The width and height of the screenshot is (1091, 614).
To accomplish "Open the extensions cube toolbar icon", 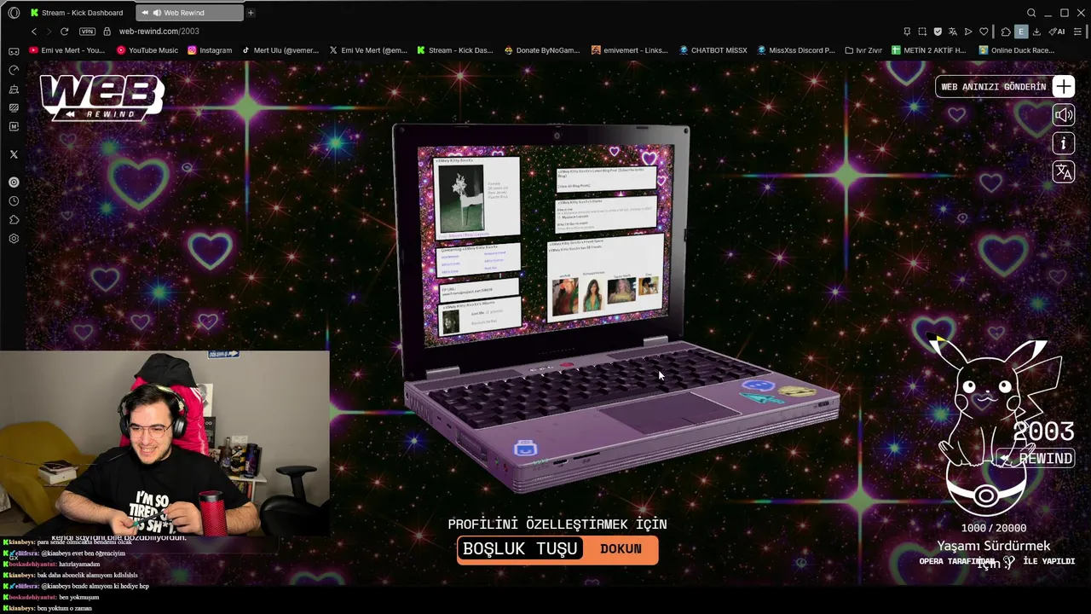I will point(1006,32).
